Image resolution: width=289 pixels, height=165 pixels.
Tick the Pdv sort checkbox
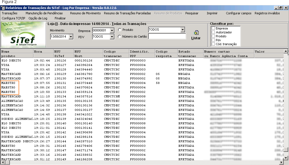click(x=214, y=40)
